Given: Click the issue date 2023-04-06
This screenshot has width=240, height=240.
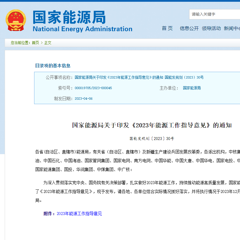Looking at the screenshot, I should tap(84, 99).
